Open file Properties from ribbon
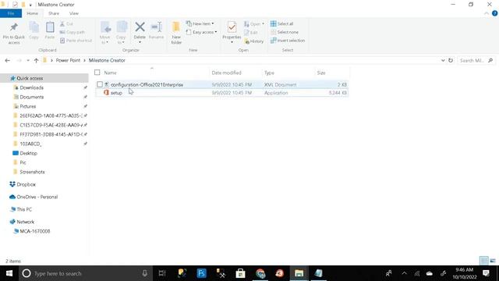 tap(232, 33)
